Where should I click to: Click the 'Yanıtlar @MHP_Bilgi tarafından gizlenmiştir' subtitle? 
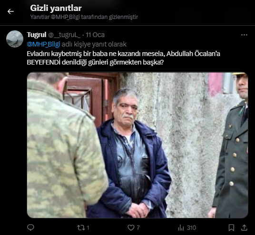click(84, 17)
